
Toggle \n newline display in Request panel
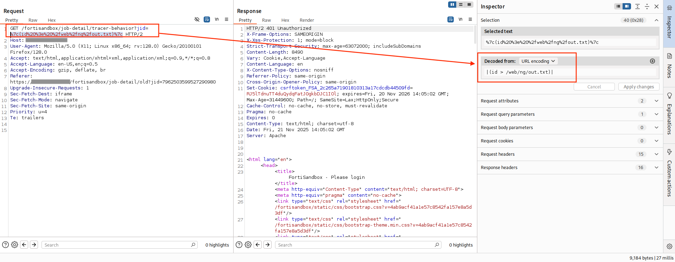217,20
